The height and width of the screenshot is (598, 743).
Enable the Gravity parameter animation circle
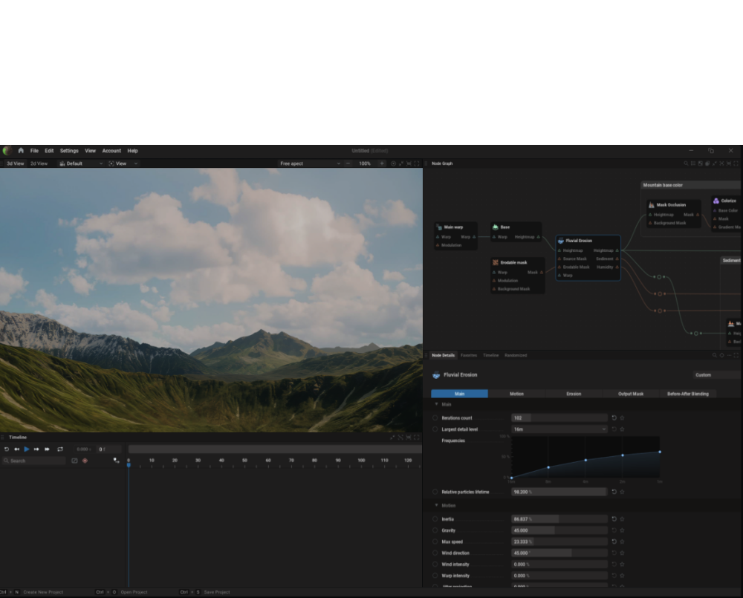[435, 530]
